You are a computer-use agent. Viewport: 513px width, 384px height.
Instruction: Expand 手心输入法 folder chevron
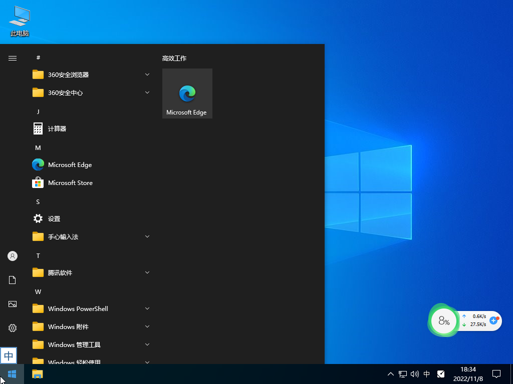pyautogui.click(x=147, y=236)
